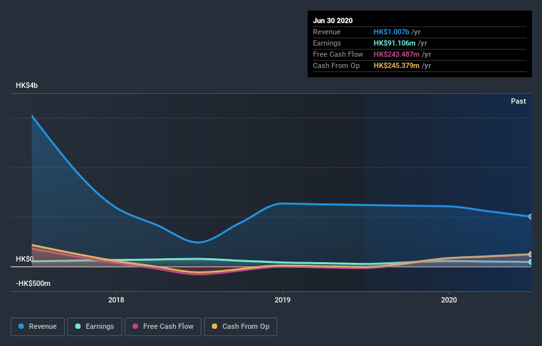Click the HK$0 y-axis label
The height and width of the screenshot is (346, 542).
tap(25, 259)
